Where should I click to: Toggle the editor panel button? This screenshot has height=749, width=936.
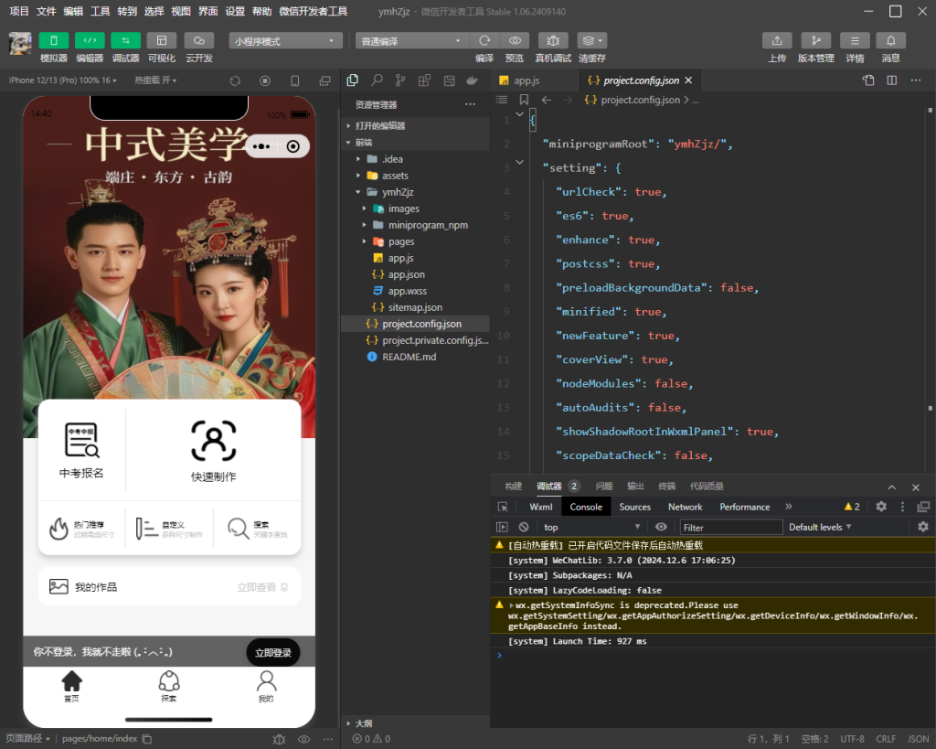[x=90, y=40]
